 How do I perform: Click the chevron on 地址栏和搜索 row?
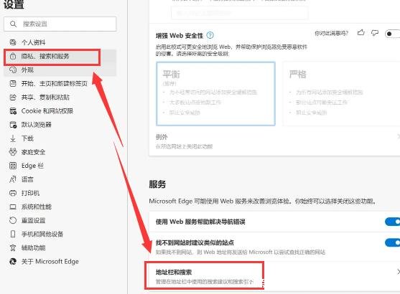coord(398,272)
